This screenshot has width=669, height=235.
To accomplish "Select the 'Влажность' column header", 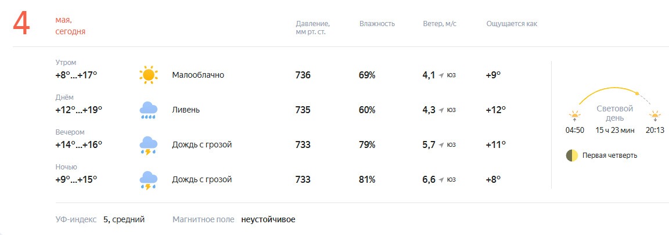I will pos(377,24).
